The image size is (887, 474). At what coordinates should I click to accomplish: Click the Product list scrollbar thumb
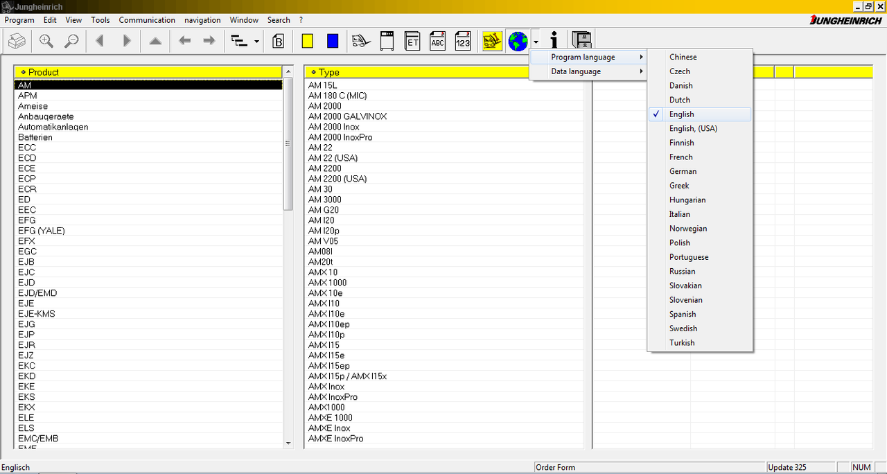[288, 143]
